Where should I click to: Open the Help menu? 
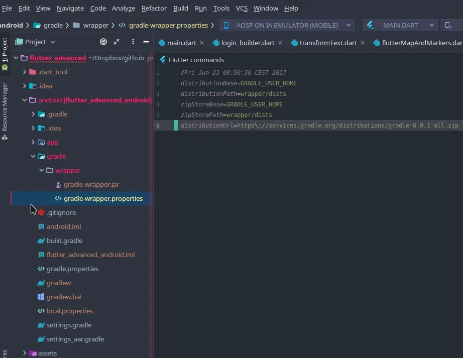[291, 8]
